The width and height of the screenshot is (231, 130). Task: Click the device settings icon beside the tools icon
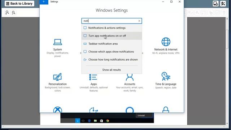(x=216, y=4)
